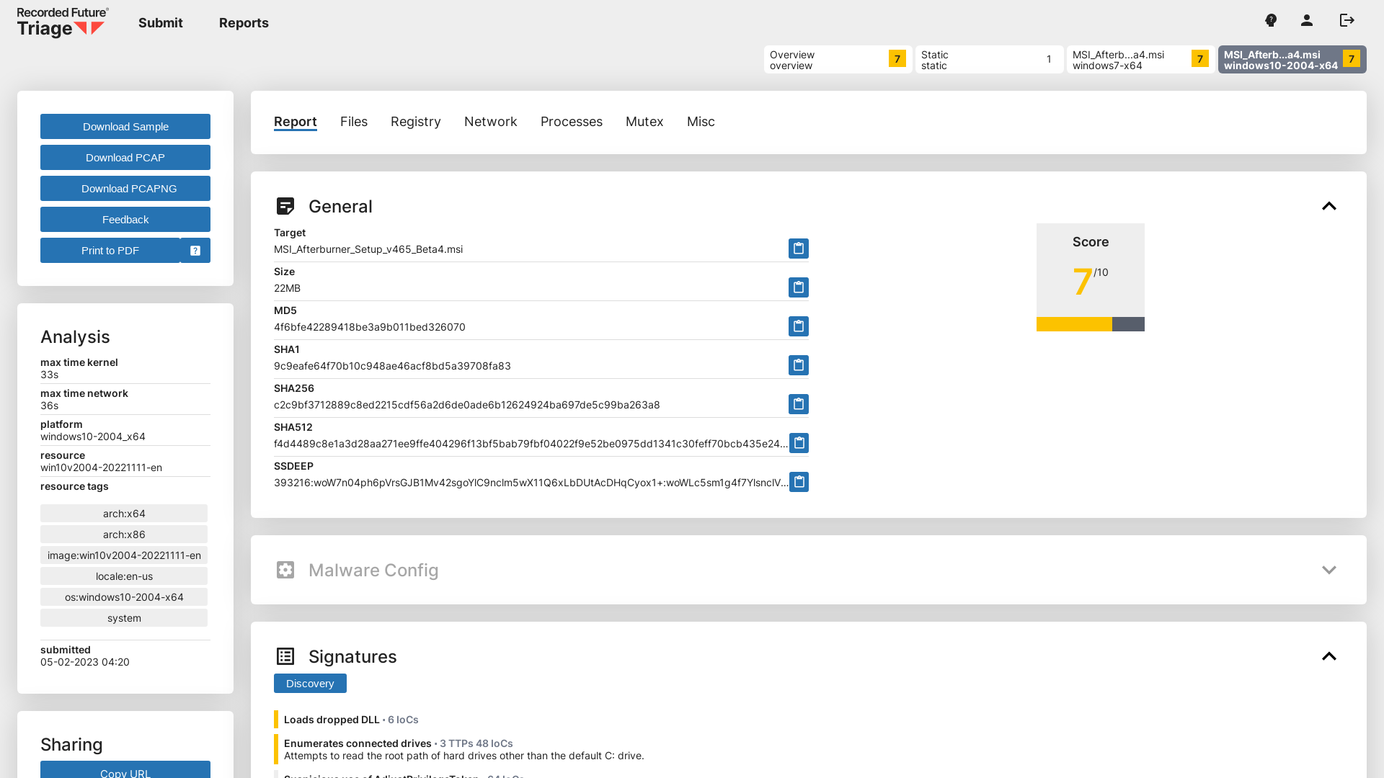Click the Copy URL button
This screenshot has width=1384, height=778.
tap(125, 770)
